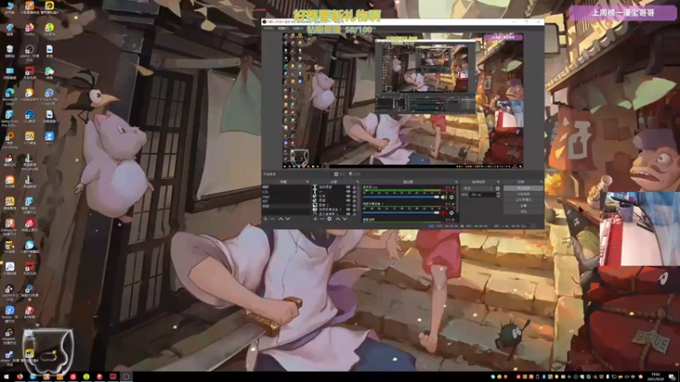Click Filters button above the docks
The height and width of the screenshot is (382, 680).
[354, 174]
